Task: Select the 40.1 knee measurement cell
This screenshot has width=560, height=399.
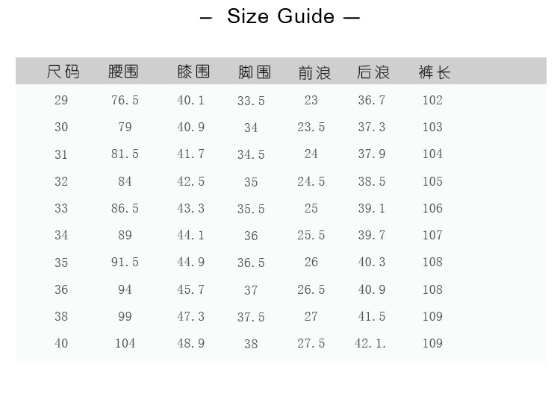Action: [190, 100]
